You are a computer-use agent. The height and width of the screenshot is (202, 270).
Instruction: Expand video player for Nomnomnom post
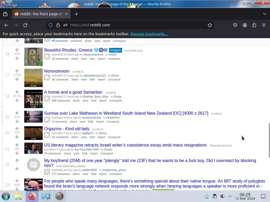tap(47, 78)
